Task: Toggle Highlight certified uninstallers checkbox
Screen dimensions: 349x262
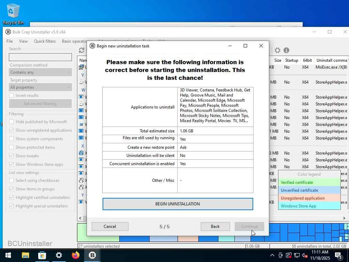Action: [11, 198]
